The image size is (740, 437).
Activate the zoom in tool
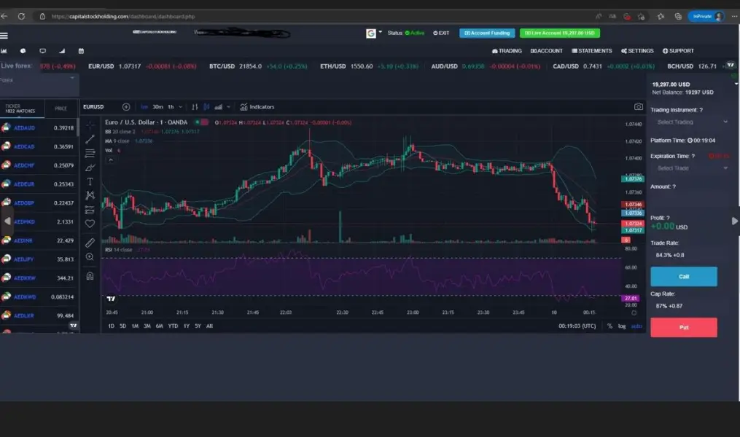tap(90, 257)
